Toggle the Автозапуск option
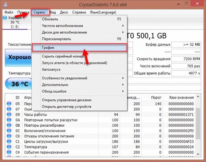This screenshot has width=206, height=162. click(79, 69)
